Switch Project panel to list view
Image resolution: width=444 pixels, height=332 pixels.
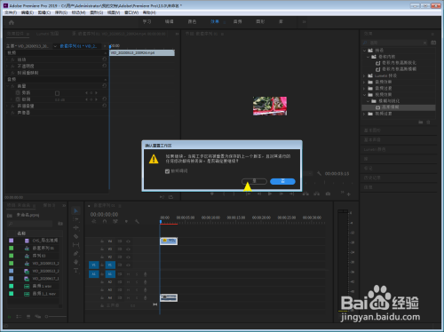[19, 317]
